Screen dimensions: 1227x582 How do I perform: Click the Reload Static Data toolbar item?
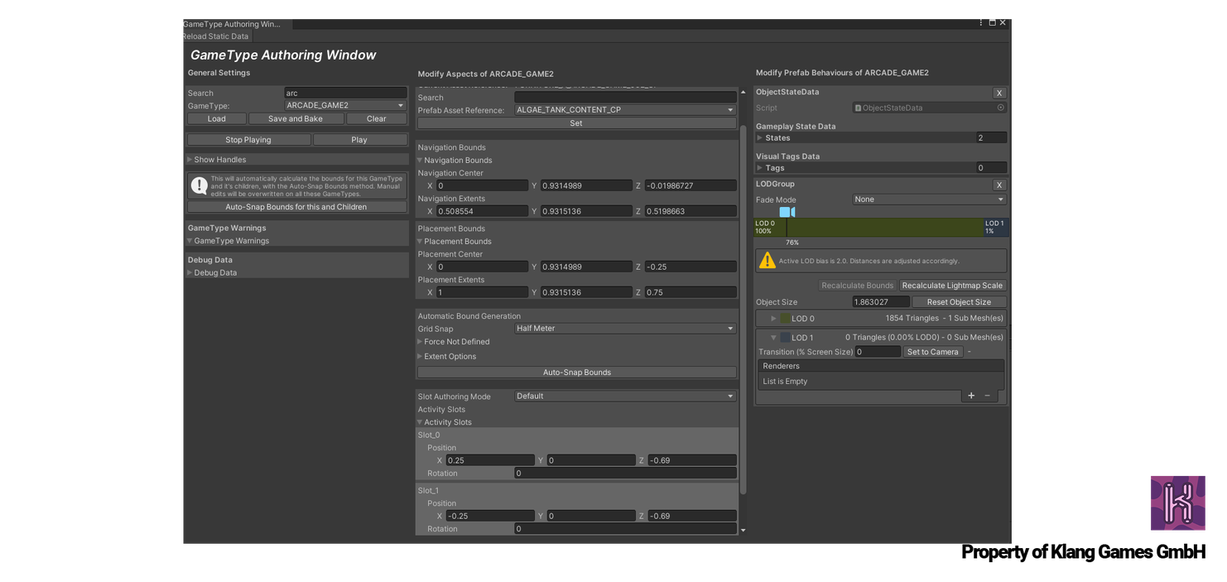pyautogui.click(x=216, y=36)
